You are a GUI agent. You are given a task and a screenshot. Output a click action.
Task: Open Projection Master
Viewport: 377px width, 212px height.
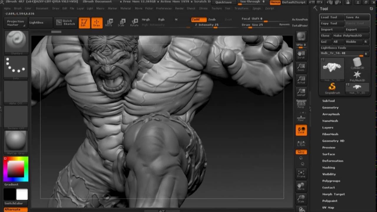[16, 23]
